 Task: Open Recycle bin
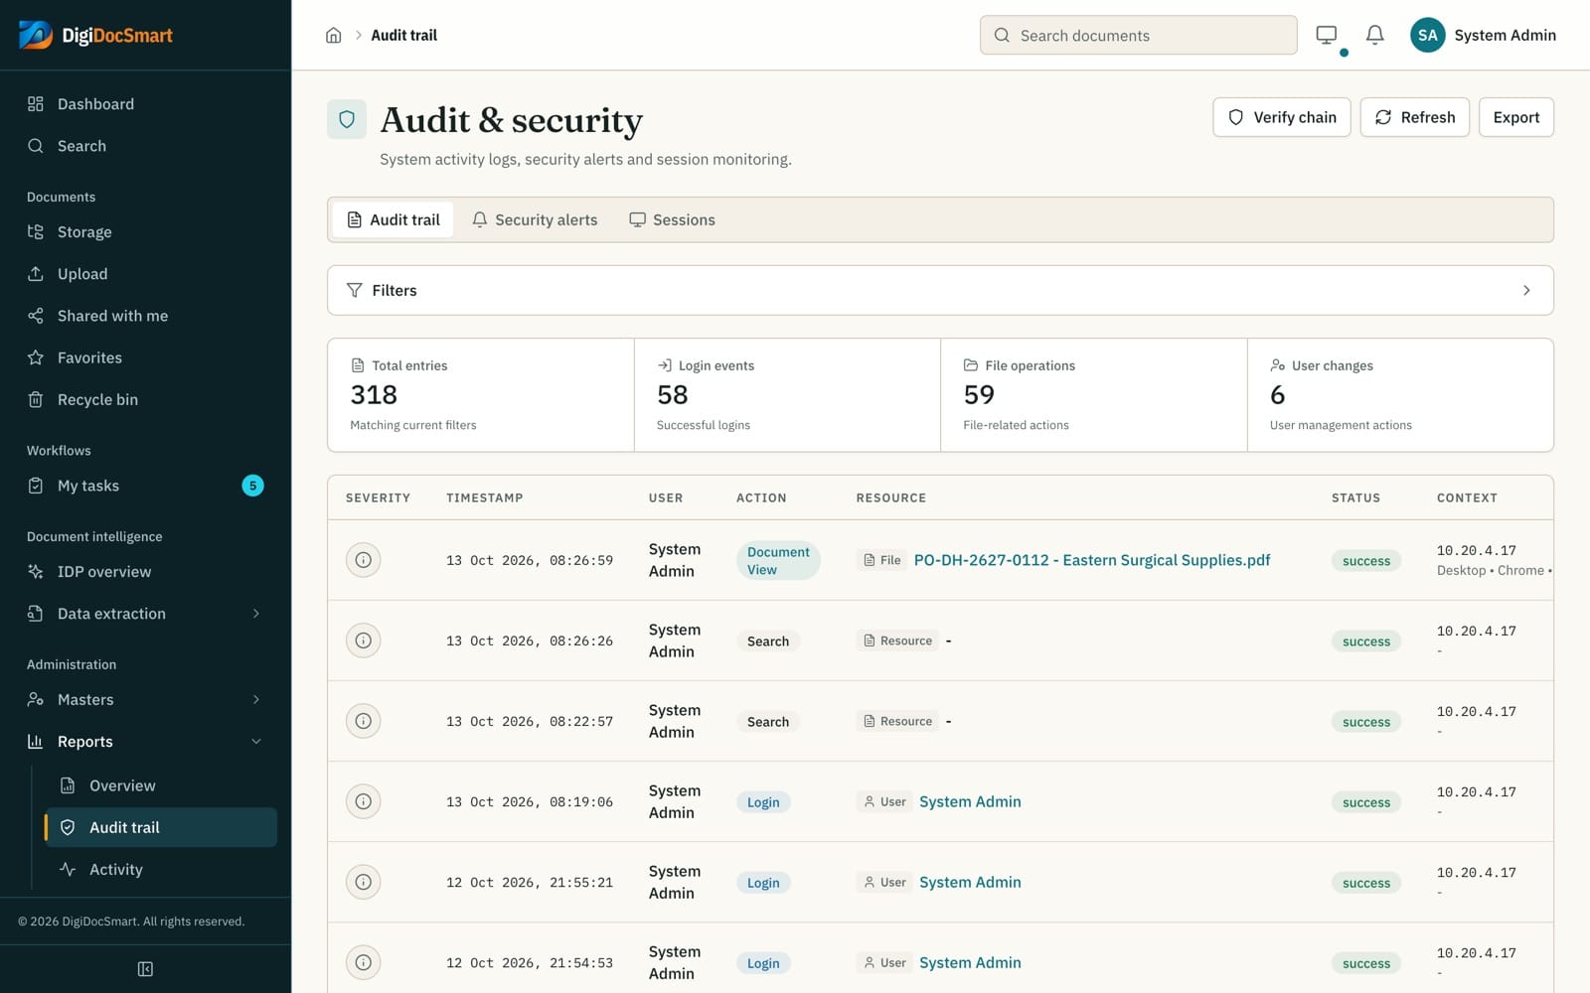click(145, 399)
